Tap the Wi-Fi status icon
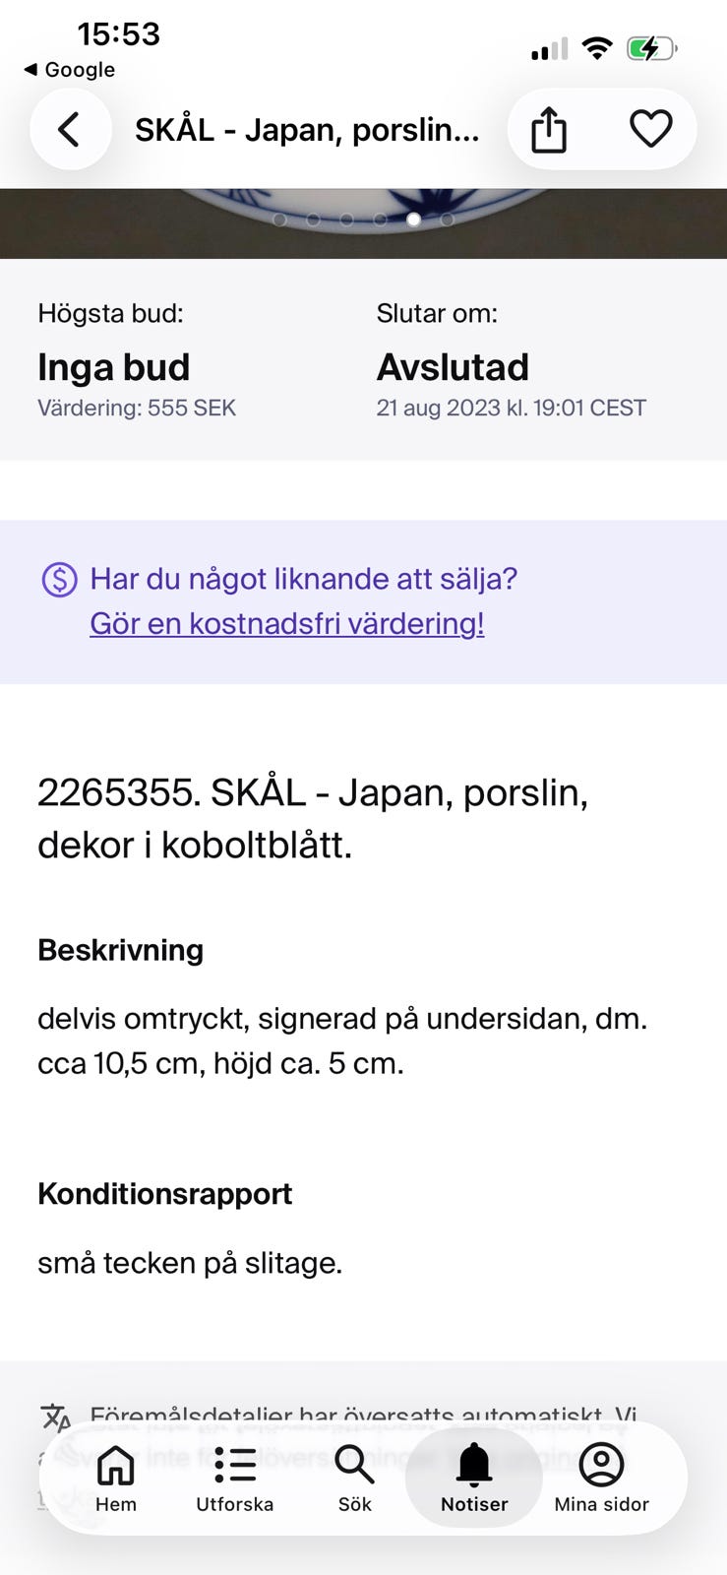The width and height of the screenshot is (727, 1575). (x=597, y=48)
